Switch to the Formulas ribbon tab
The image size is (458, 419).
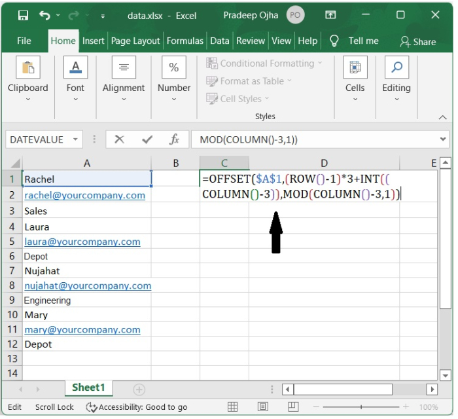click(185, 41)
